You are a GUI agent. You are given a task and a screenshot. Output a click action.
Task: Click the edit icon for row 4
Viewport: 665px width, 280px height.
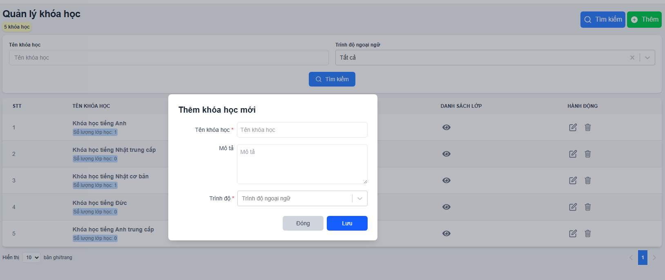(x=573, y=207)
